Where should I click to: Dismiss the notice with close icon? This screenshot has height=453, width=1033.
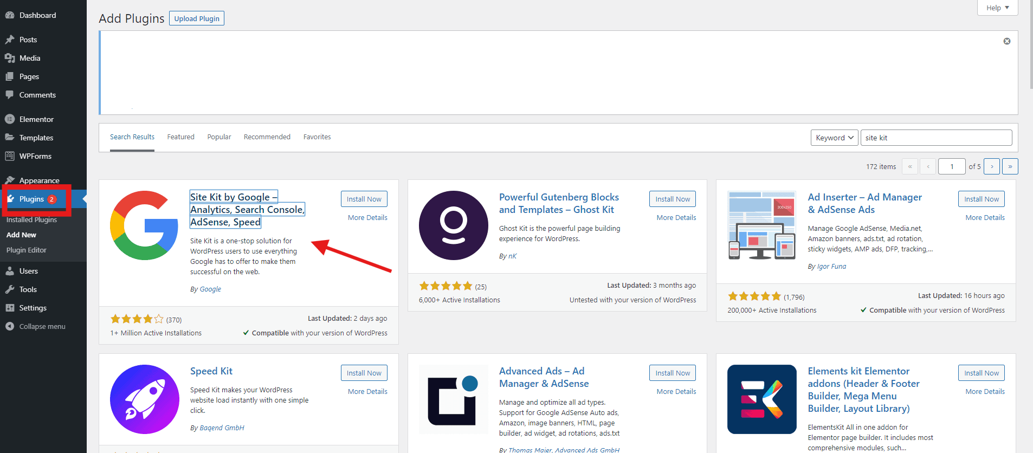click(1007, 41)
